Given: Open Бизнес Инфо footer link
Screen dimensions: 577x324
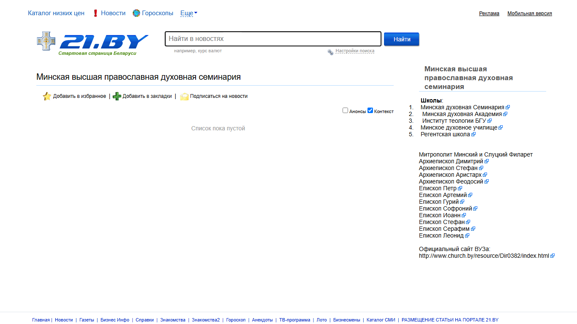Looking at the screenshot, I should [115, 320].
